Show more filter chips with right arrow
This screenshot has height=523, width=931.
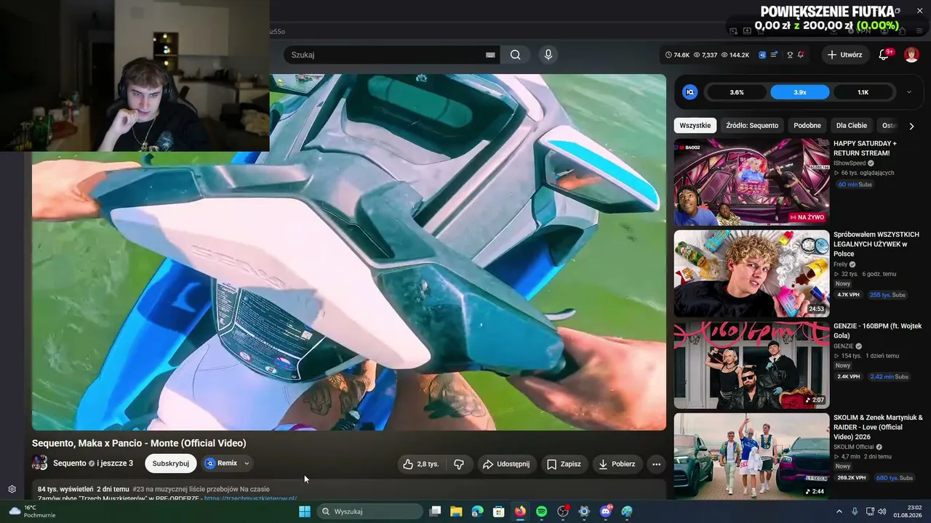click(x=911, y=126)
